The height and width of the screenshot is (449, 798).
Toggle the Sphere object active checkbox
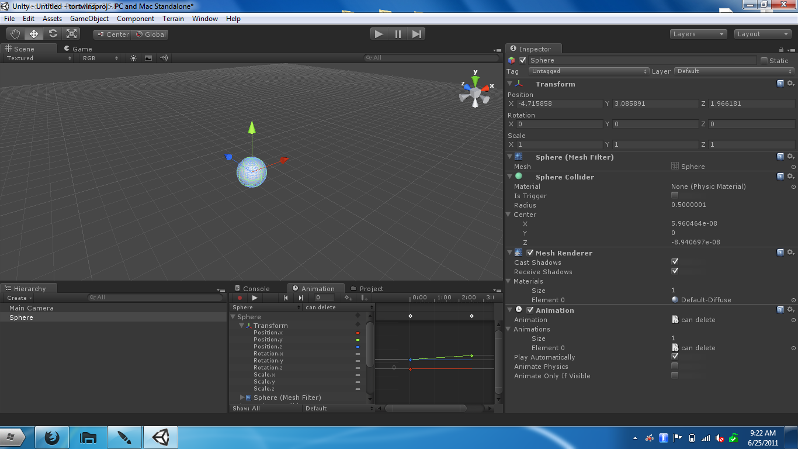523,60
